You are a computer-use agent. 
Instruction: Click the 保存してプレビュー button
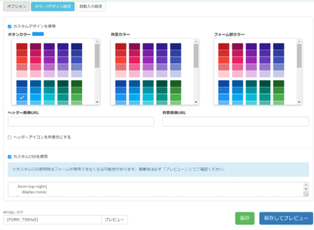pyautogui.click(x=286, y=218)
